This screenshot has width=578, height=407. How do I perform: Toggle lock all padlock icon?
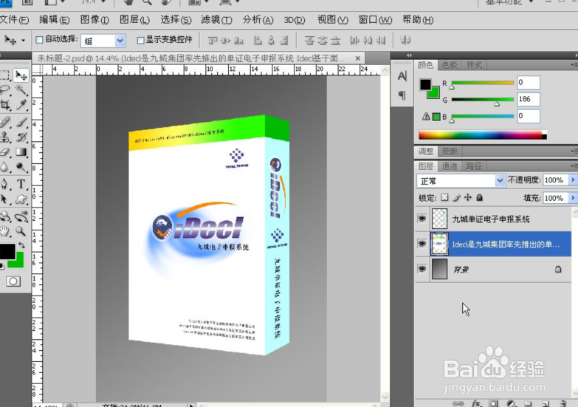click(479, 198)
